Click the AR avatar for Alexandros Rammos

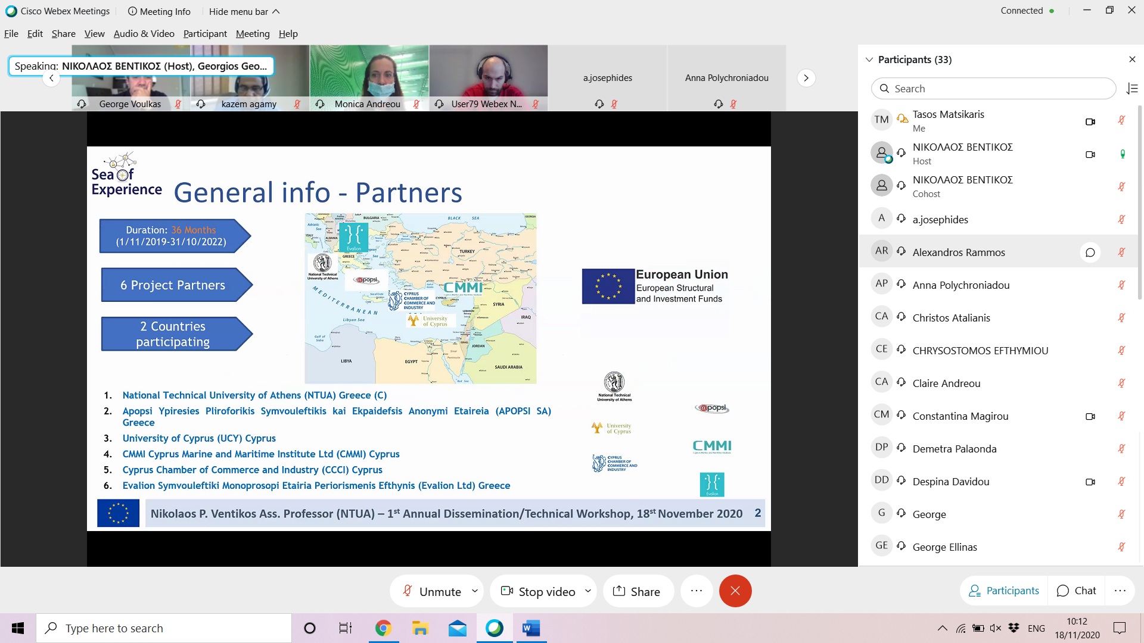point(882,251)
